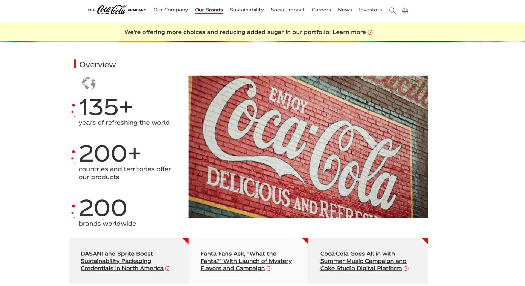
Task: Click the arrow icon on the Fanta article
Action: coord(269,269)
